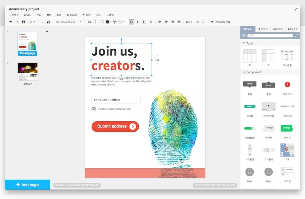Open dropdown arrow beside preview play icon

[x=34, y=22]
